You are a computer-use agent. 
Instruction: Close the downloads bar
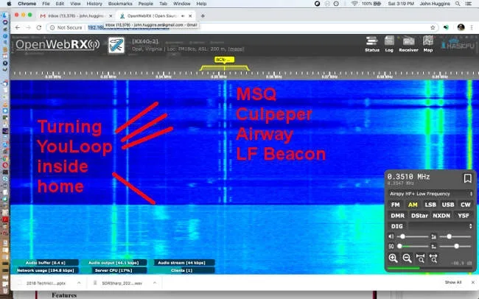coord(472,282)
